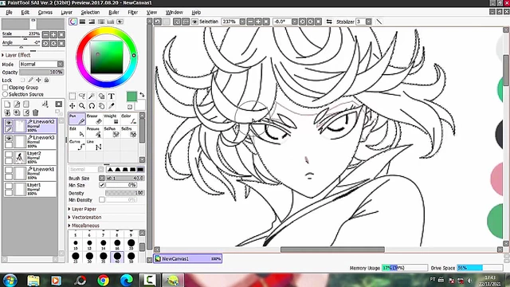This screenshot has height=287, width=510.
Task: Open the rotation angle dropdown
Action: [294, 22]
